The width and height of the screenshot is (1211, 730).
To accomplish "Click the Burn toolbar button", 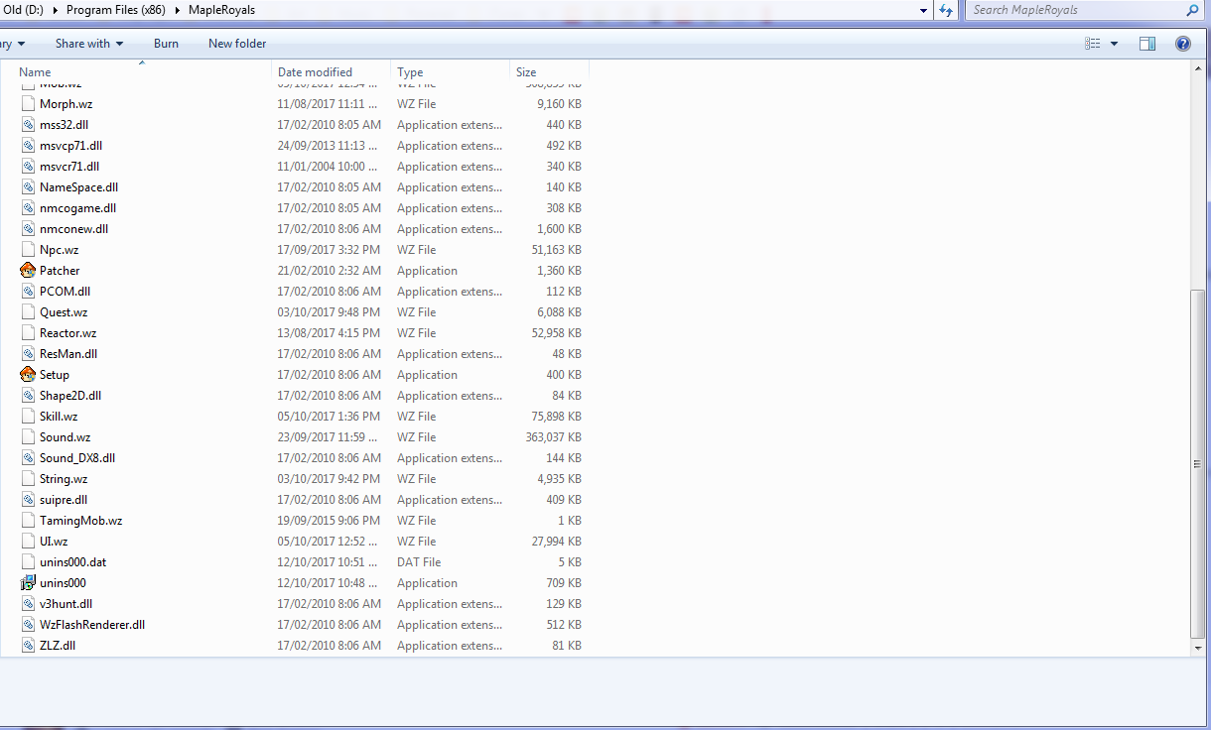I will (x=166, y=44).
